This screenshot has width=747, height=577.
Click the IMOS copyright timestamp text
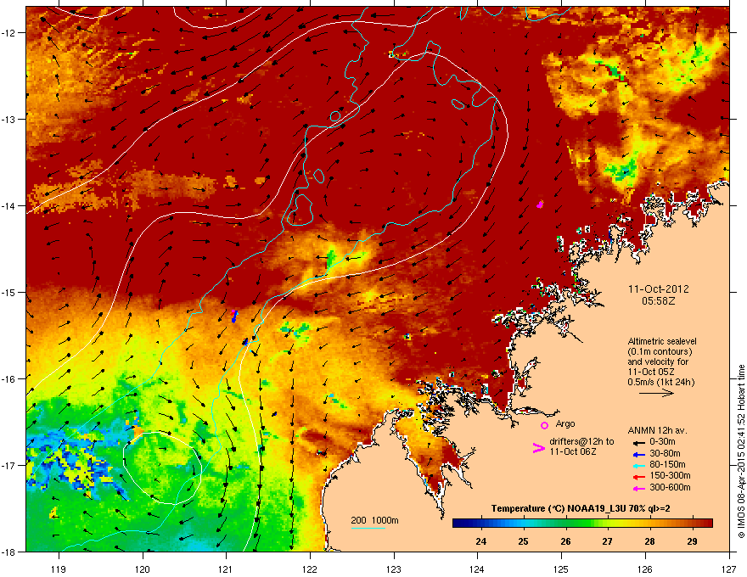[x=741, y=451]
